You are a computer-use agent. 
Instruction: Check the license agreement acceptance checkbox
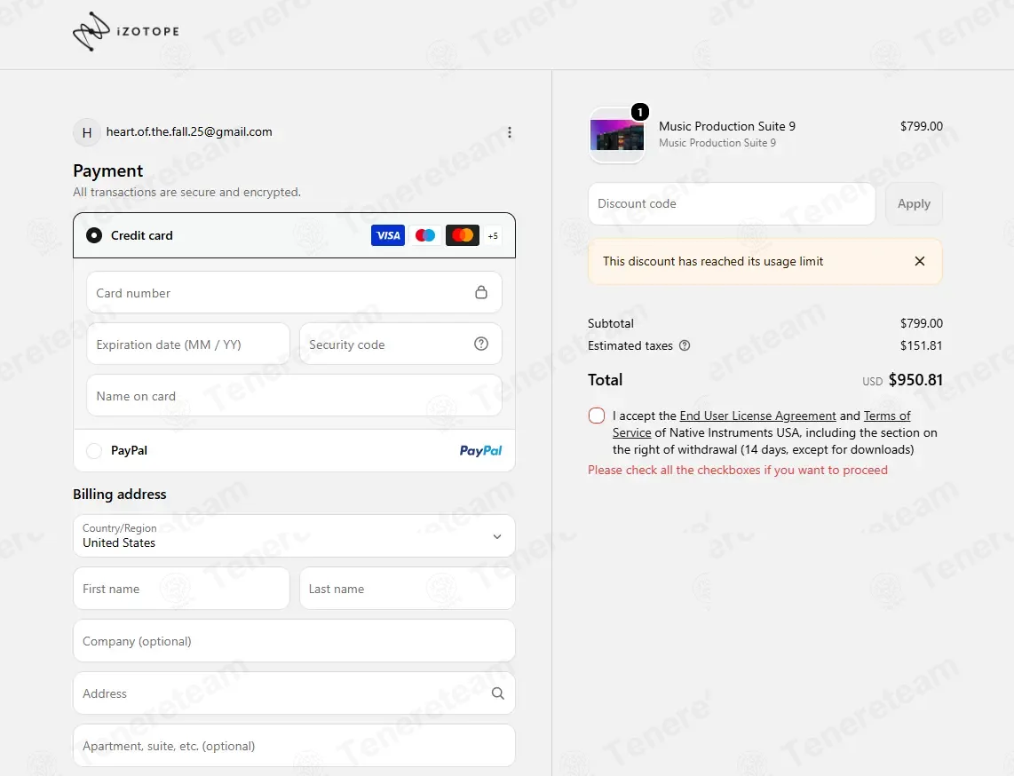597,416
